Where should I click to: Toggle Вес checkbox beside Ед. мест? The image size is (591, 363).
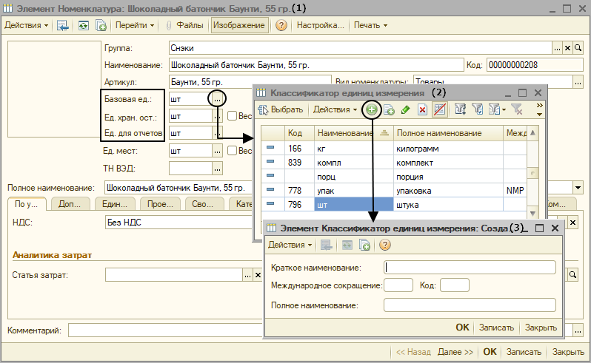(233, 151)
